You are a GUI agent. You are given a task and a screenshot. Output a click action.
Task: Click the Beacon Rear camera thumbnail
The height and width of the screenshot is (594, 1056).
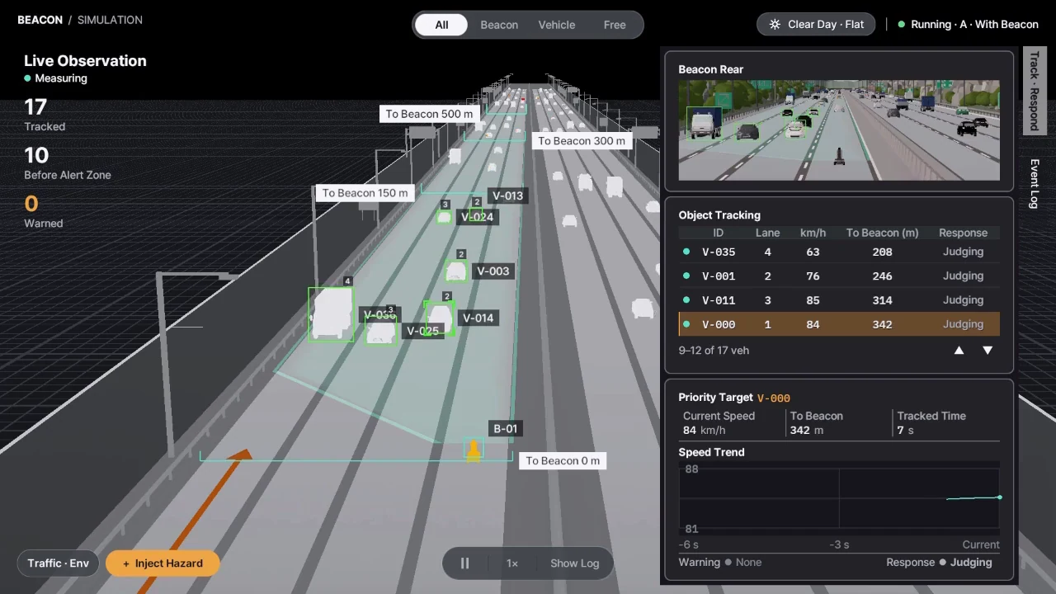839,130
